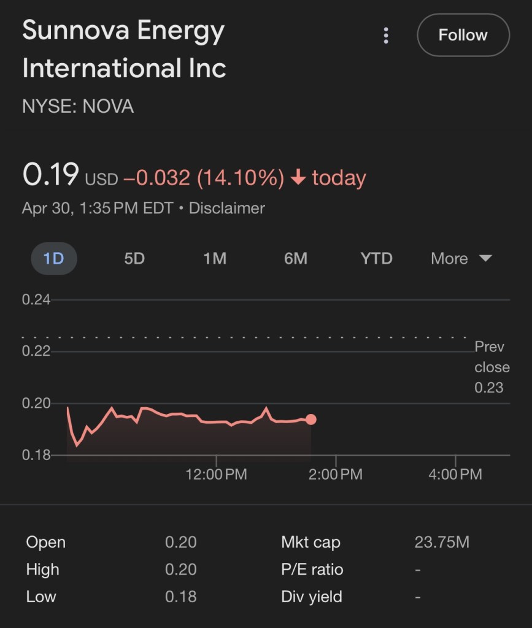Open the Disclaimer link
Viewport: 532px width, 628px height.
coord(226,209)
